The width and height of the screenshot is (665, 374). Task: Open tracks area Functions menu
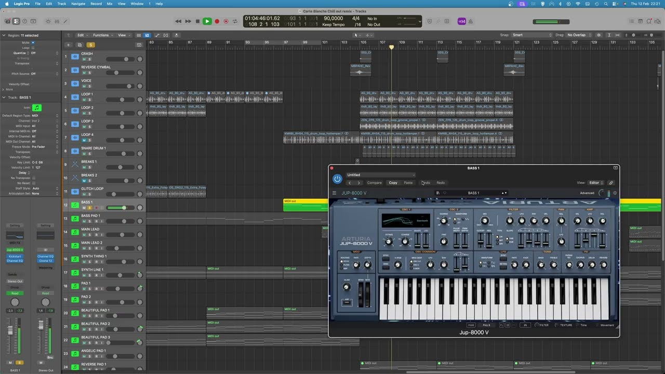tap(102, 35)
